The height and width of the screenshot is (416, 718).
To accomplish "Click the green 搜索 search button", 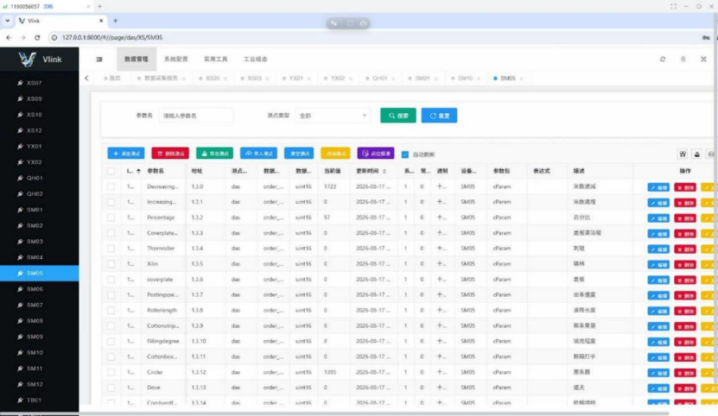I will 398,116.
